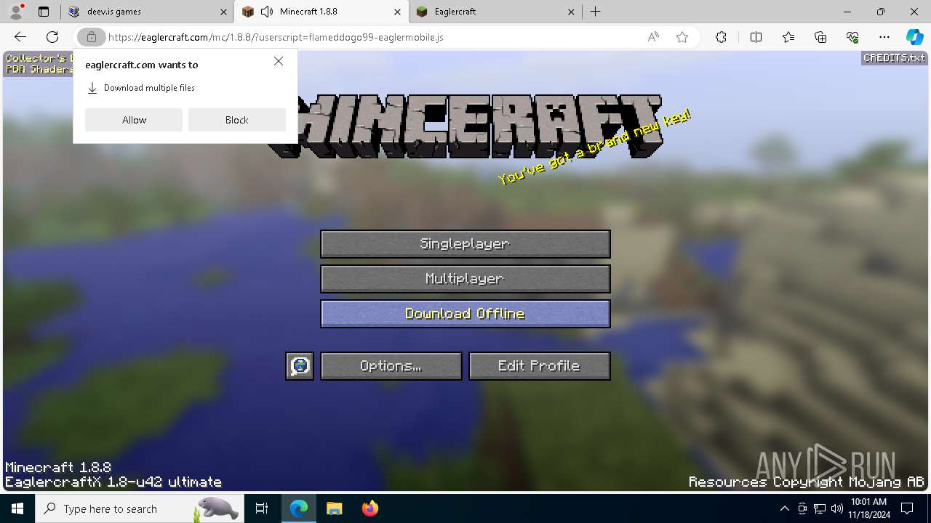Open the Edge profile menu
This screenshot has height=523, width=931.
tap(16, 12)
